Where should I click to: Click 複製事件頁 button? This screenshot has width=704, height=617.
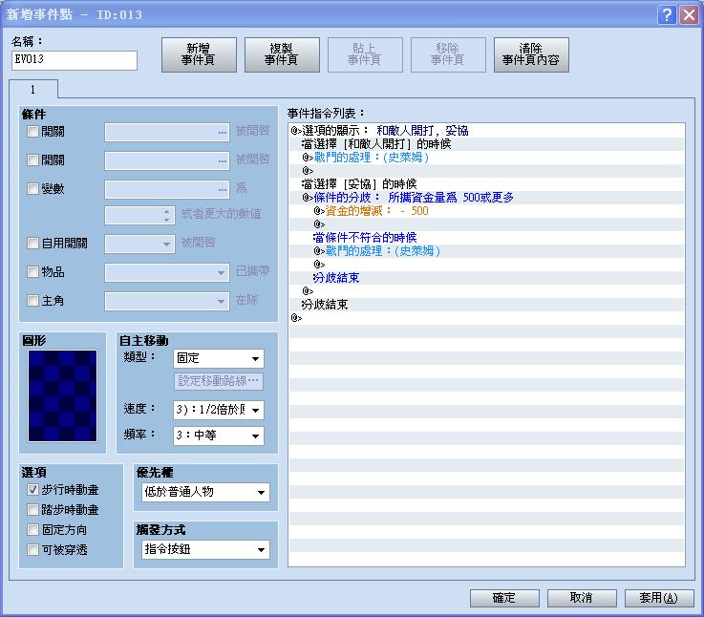282,54
